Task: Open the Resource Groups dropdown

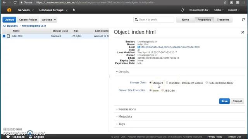Action: pyautogui.click(x=53, y=10)
